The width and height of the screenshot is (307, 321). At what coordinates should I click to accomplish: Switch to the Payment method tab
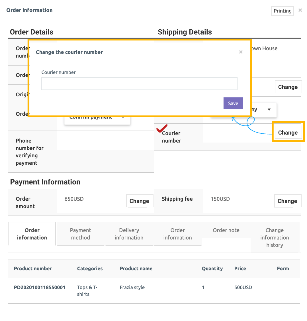(80, 234)
